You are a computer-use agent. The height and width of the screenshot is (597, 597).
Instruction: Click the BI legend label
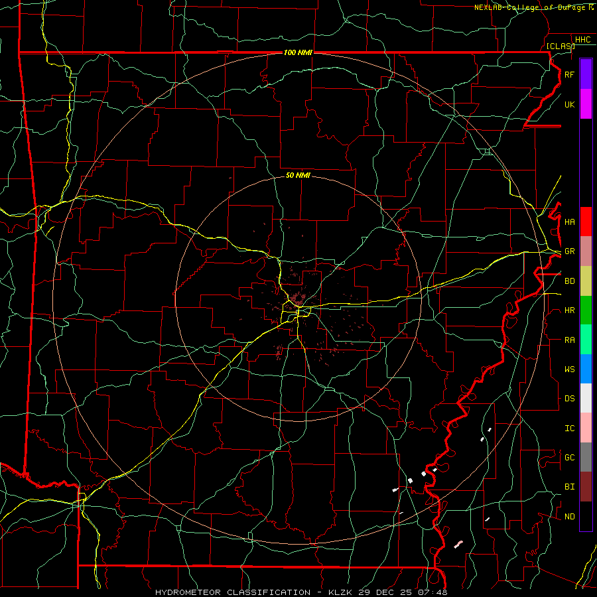coord(569,487)
